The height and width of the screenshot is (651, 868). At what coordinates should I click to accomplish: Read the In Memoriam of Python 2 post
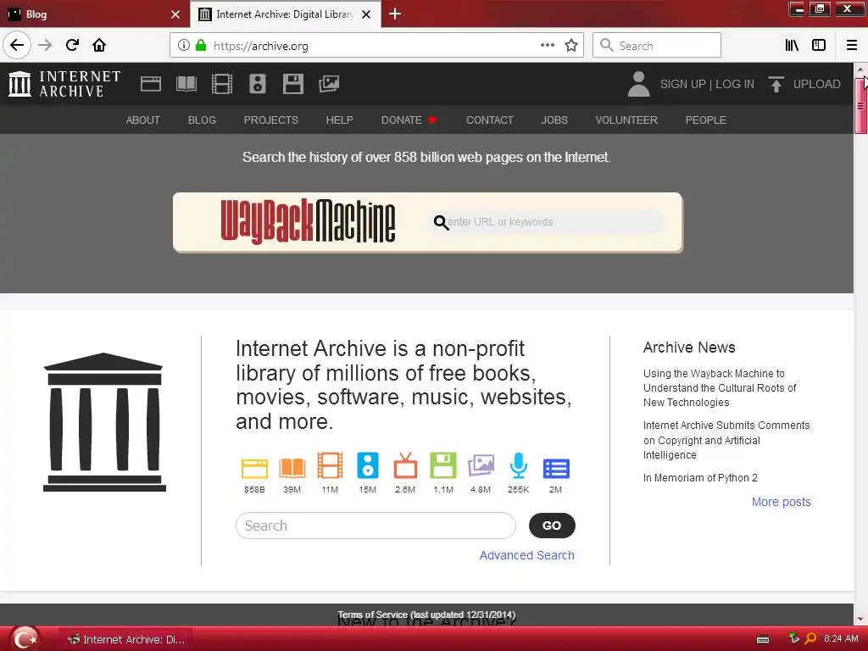700,478
